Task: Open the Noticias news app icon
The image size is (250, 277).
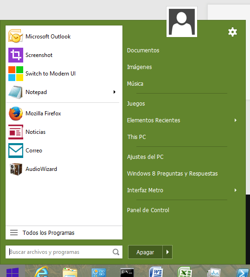Action: point(16,132)
